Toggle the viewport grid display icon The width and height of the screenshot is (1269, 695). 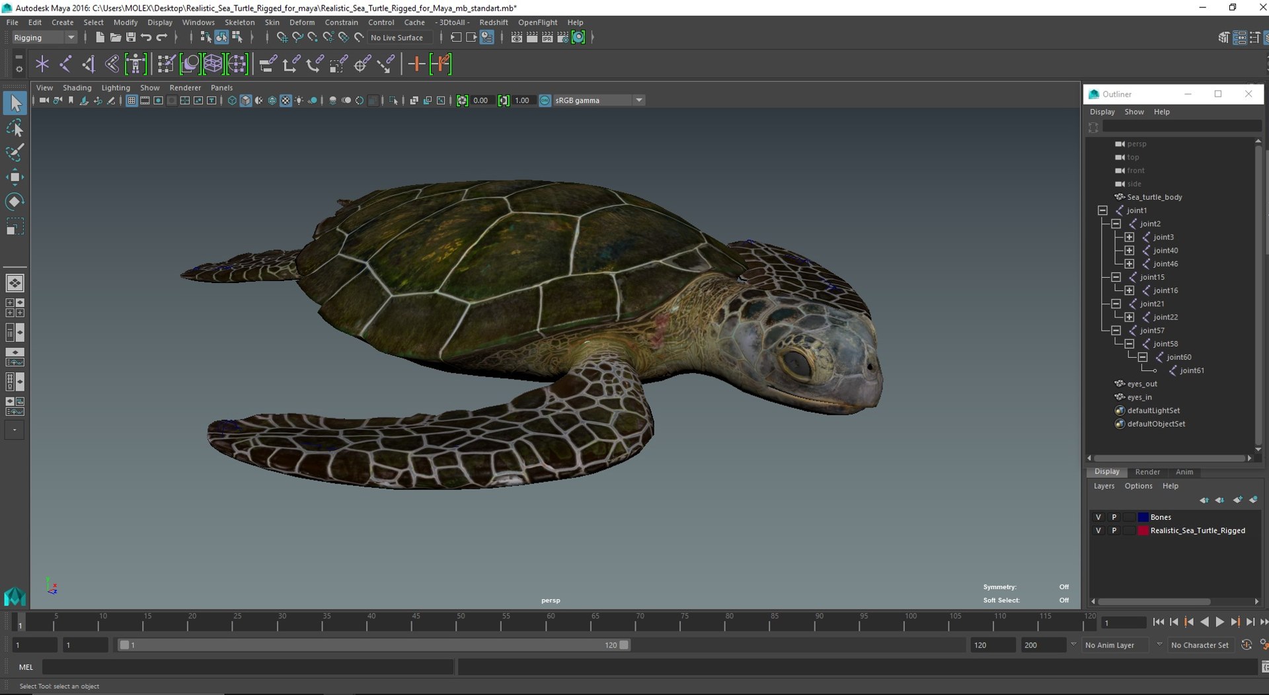(x=132, y=101)
